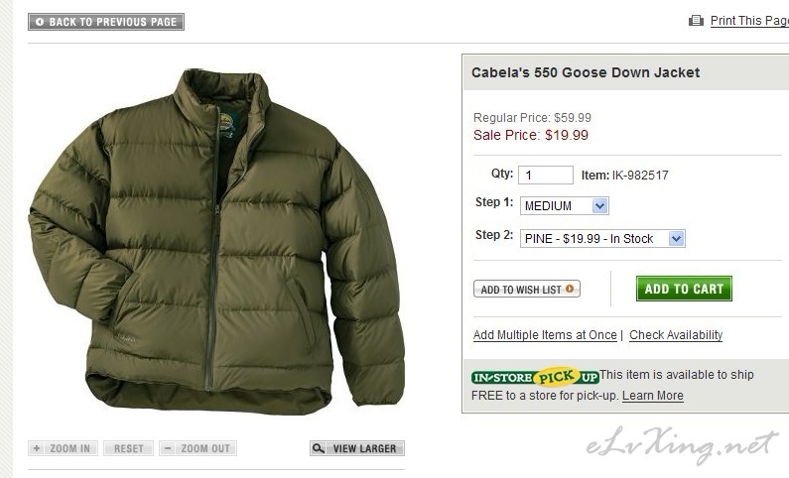
Task: Click into the Qty quantity field
Action: 546,175
